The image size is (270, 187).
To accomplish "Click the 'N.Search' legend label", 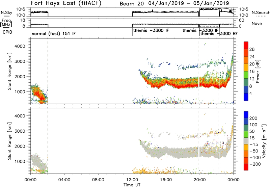I will (x=261, y=12).
